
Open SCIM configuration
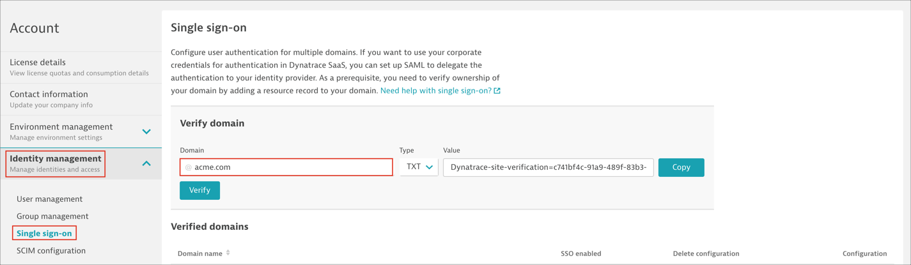tap(51, 251)
